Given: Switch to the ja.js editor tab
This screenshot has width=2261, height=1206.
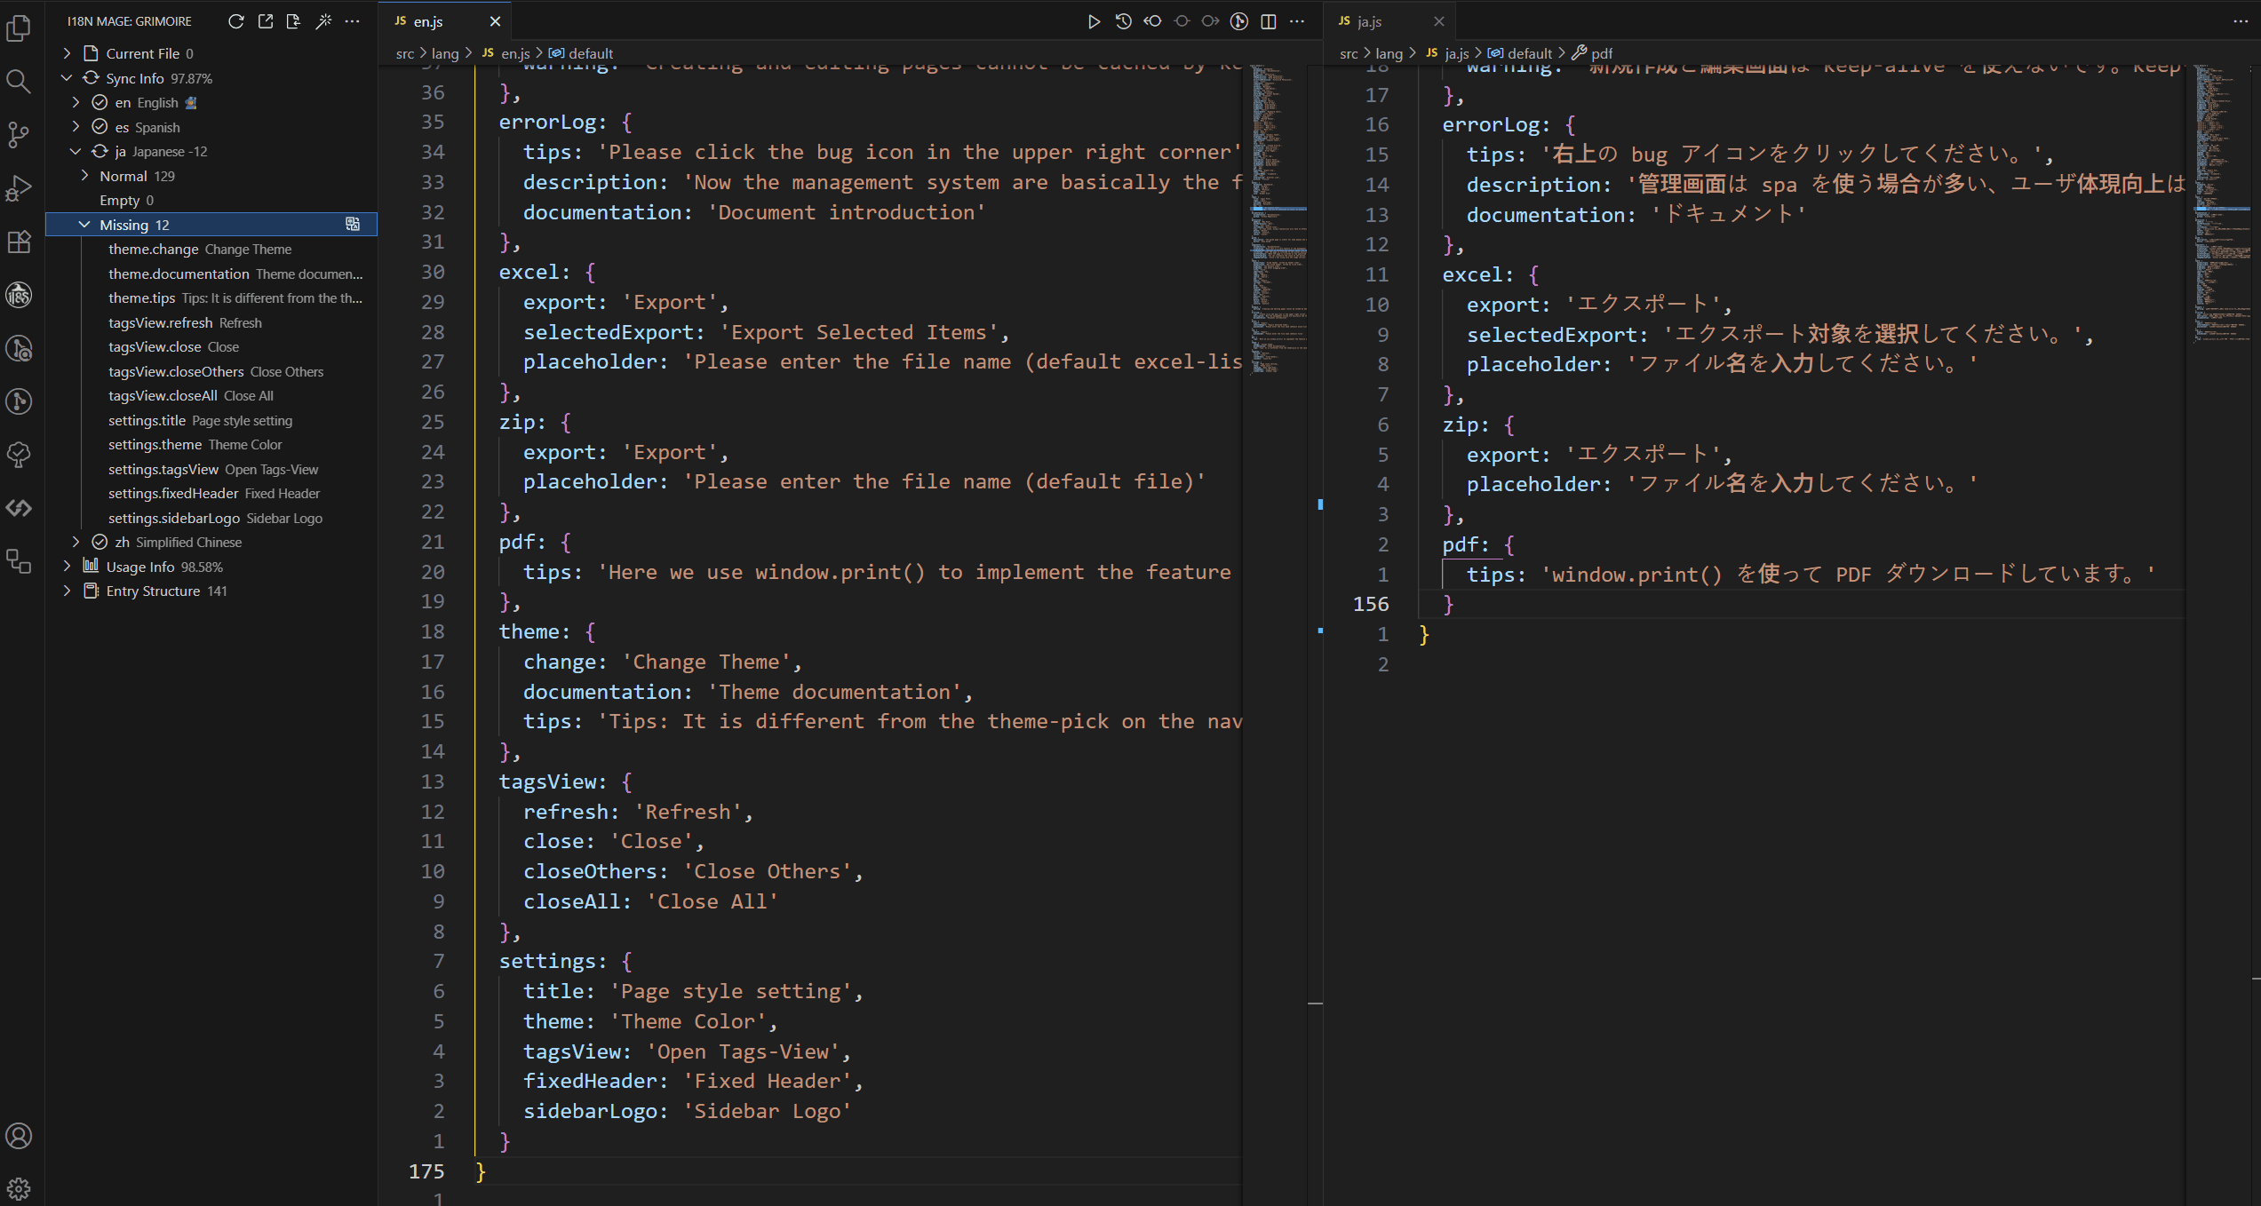Looking at the screenshot, I should pos(1368,21).
